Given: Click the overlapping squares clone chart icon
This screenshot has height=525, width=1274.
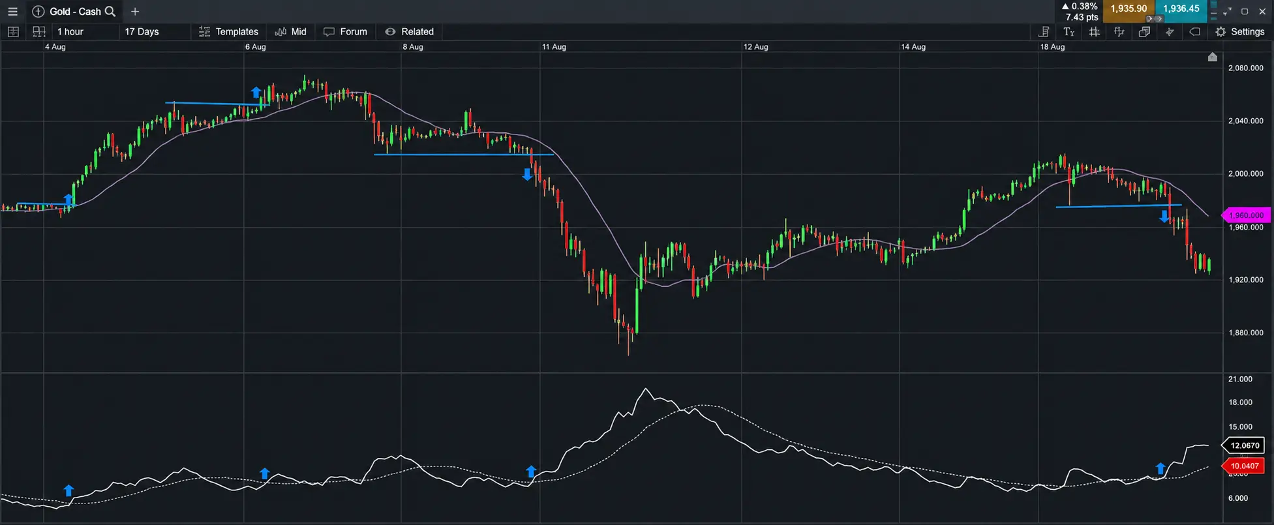Looking at the screenshot, I should [x=1144, y=32].
